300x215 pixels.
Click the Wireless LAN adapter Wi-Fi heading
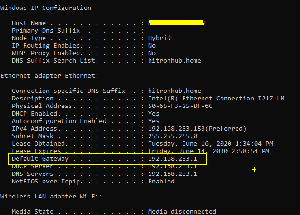pyautogui.click(x=52, y=197)
